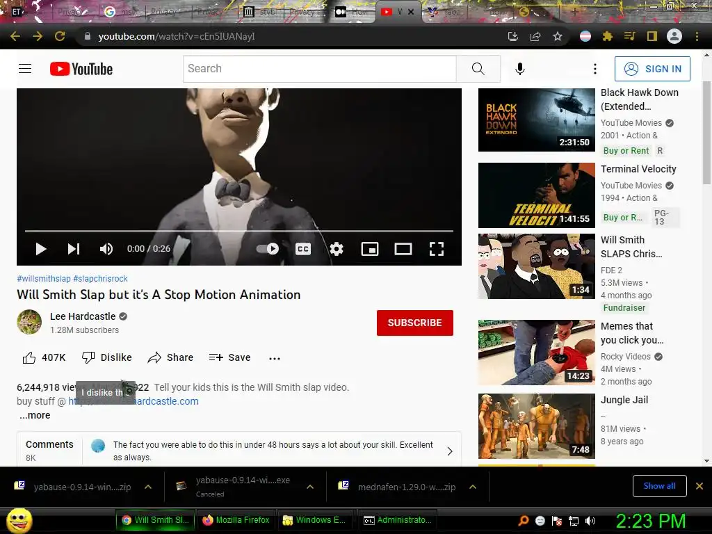Focus the YouTube search box

(320, 69)
